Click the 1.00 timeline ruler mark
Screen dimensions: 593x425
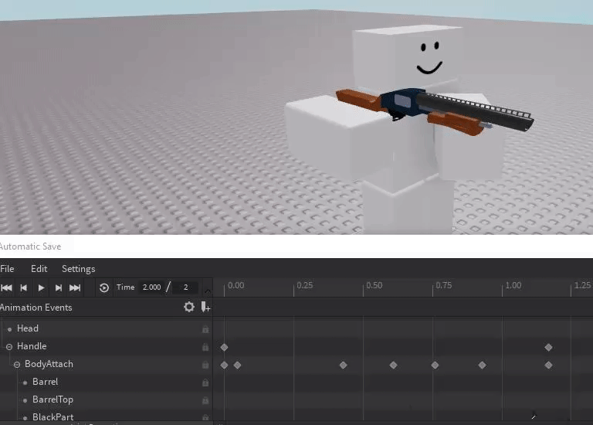[513, 285]
